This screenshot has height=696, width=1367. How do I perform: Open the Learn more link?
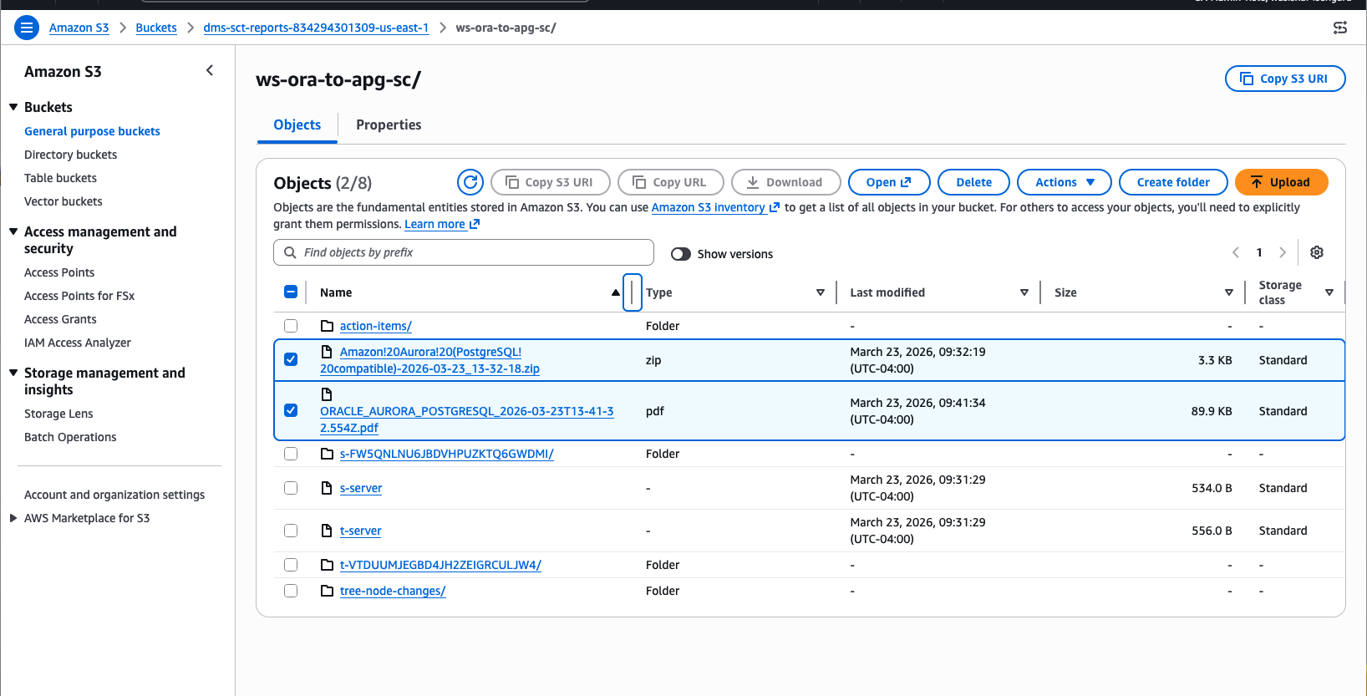442,224
